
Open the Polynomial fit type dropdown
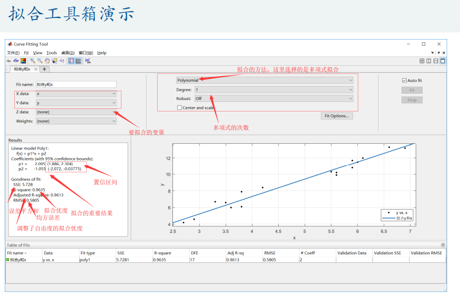coord(264,80)
